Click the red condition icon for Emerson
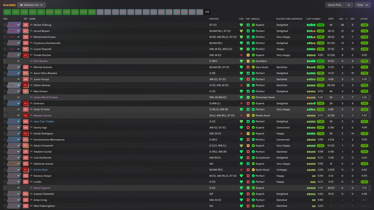This screenshot has width=374, height=210. pyautogui.click(x=241, y=103)
